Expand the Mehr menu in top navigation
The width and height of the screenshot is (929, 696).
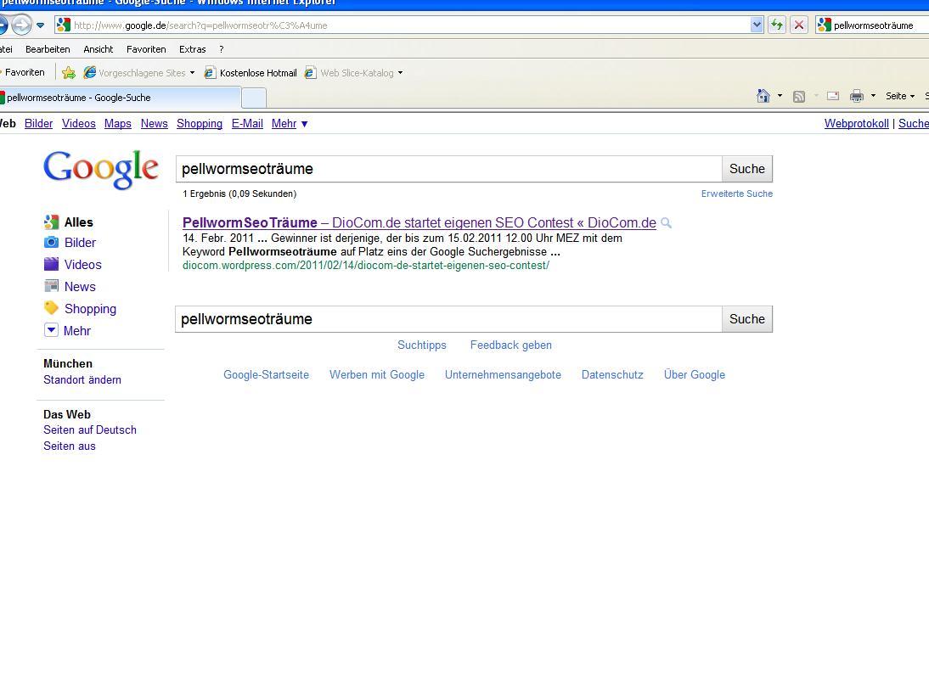[290, 123]
